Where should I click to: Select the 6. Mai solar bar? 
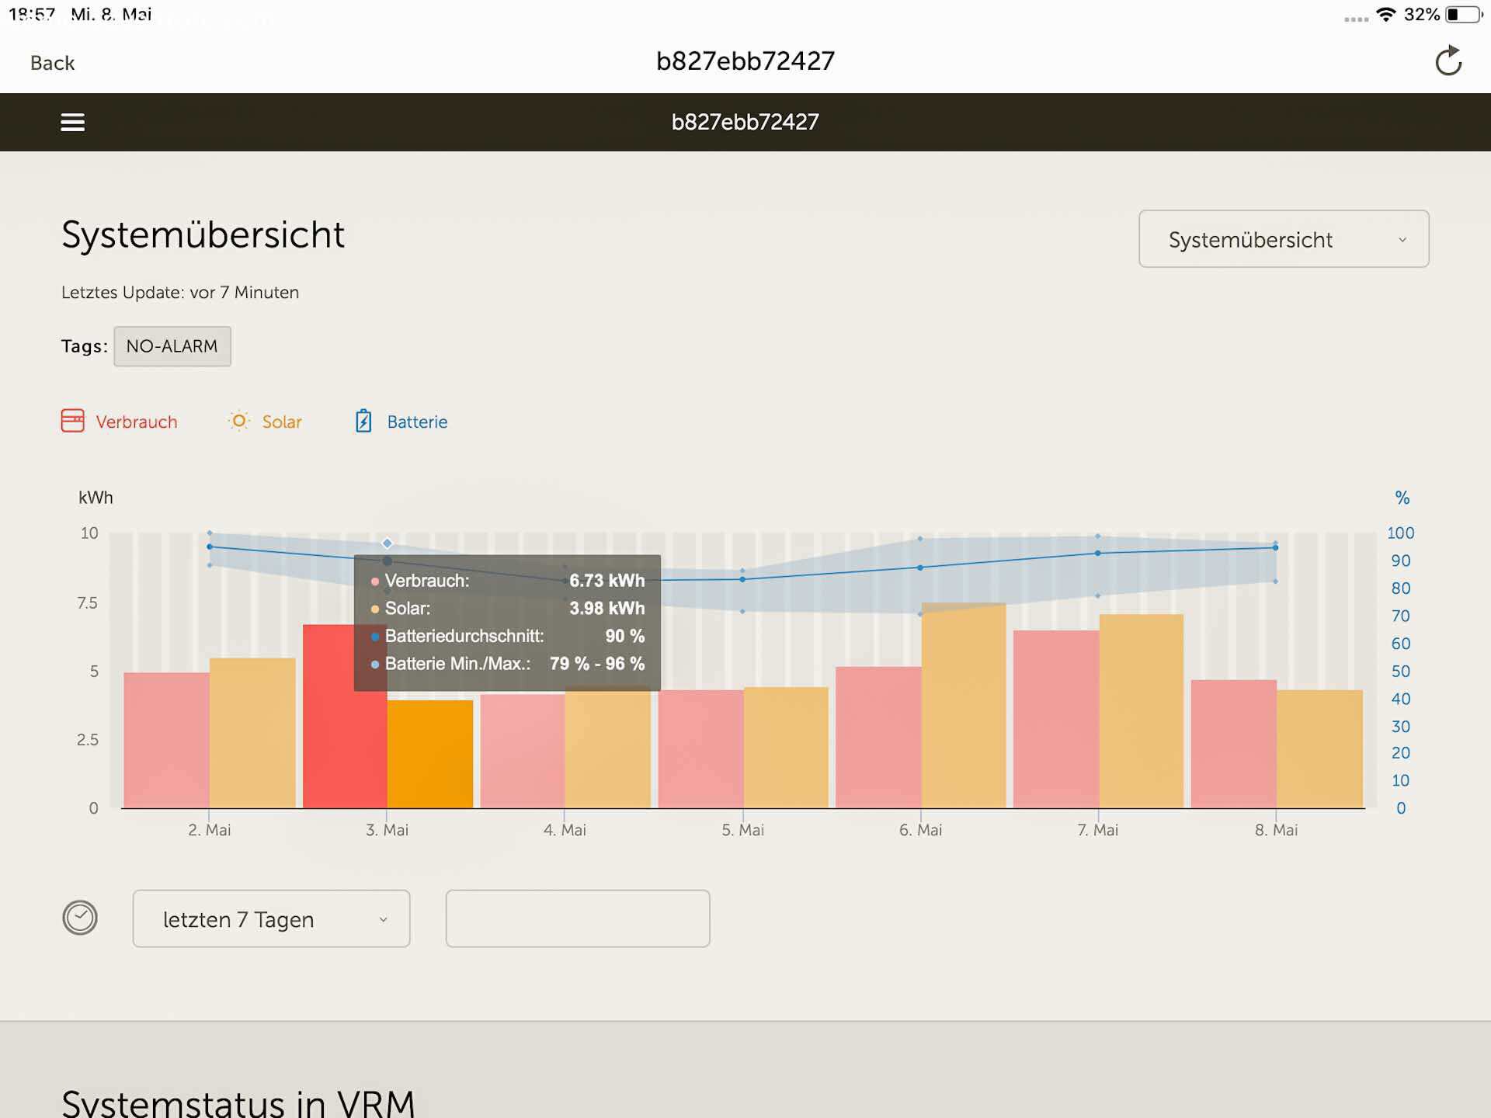click(x=963, y=705)
